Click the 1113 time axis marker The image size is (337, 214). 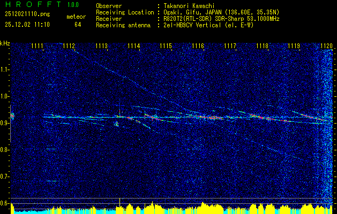point(101,46)
